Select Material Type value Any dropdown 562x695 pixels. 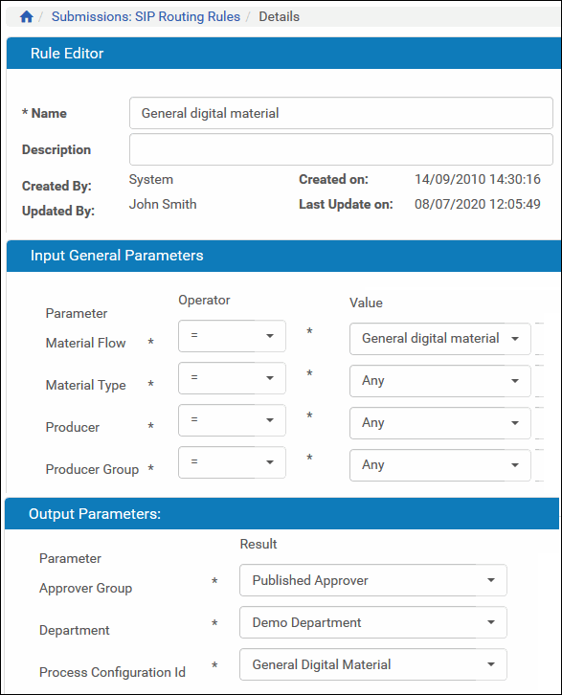click(439, 381)
